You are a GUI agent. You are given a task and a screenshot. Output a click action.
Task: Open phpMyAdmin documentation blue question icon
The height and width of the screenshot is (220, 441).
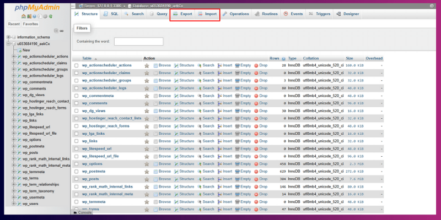pos(34,16)
